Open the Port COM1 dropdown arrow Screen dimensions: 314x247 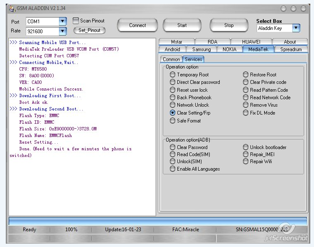pos(63,21)
